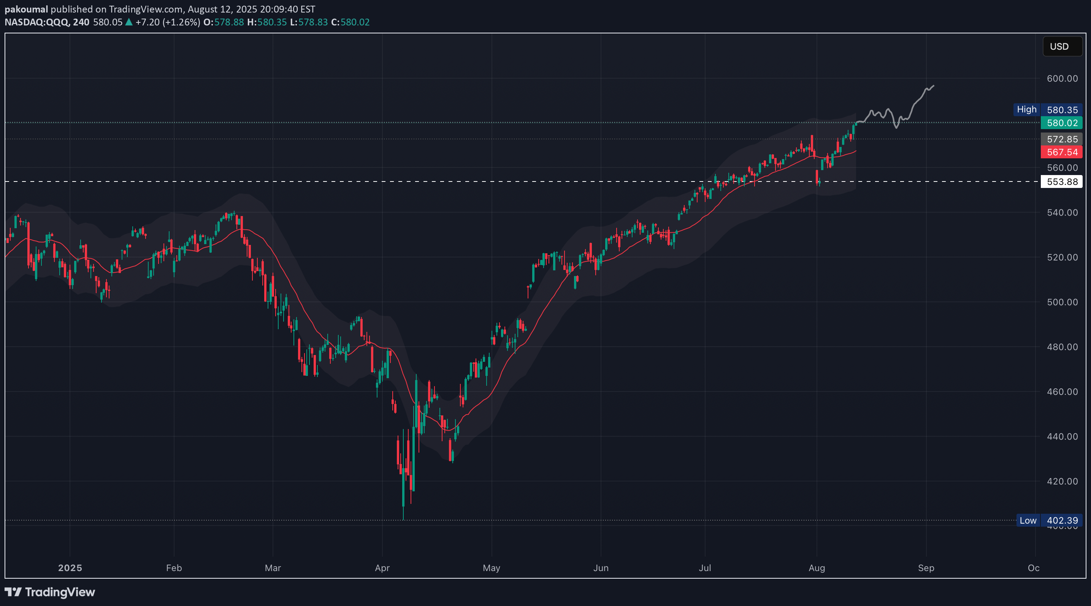Click the 580.02 current price label
The width and height of the screenshot is (1091, 606).
(1061, 123)
